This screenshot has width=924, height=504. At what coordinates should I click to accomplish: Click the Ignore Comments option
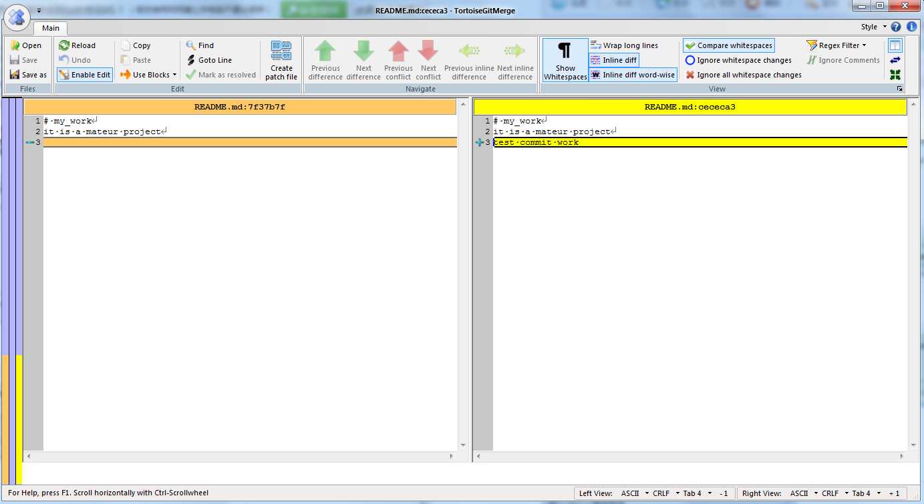[x=842, y=60]
